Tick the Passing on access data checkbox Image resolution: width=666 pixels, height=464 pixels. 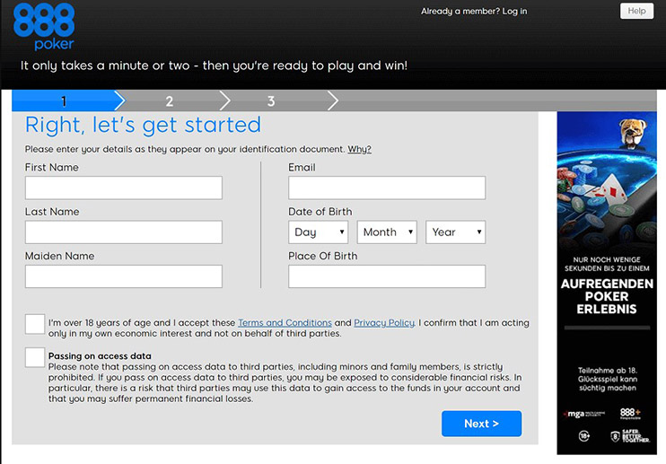tap(35, 357)
